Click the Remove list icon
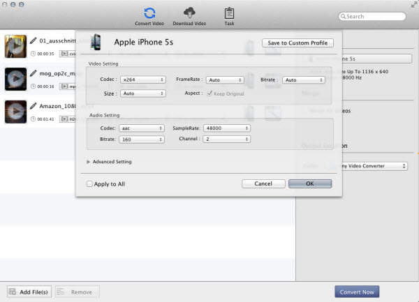This screenshot has height=302, width=419. pos(60,292)
